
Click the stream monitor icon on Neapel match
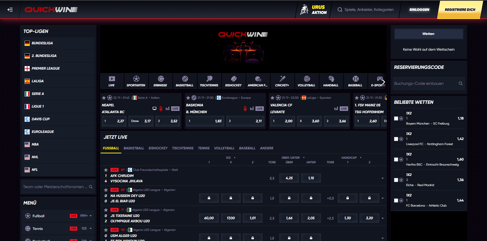[x=154, y=108]
